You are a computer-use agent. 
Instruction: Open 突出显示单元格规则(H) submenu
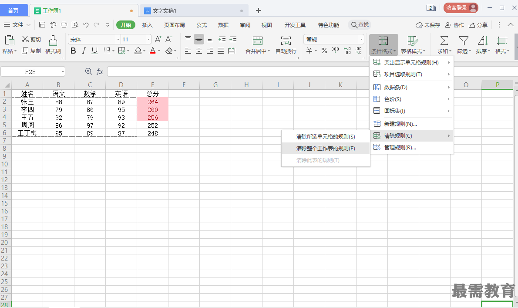click(412, 62)
